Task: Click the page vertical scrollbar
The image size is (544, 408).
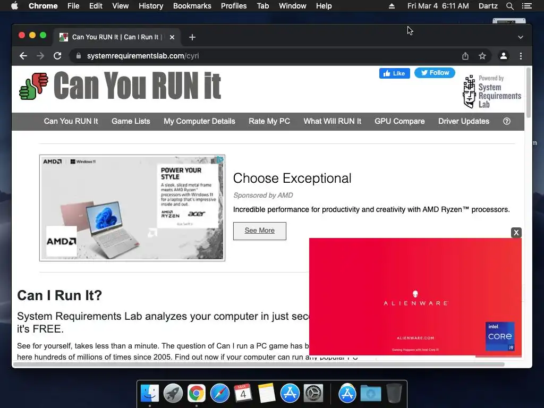Action: coord(529,93)
